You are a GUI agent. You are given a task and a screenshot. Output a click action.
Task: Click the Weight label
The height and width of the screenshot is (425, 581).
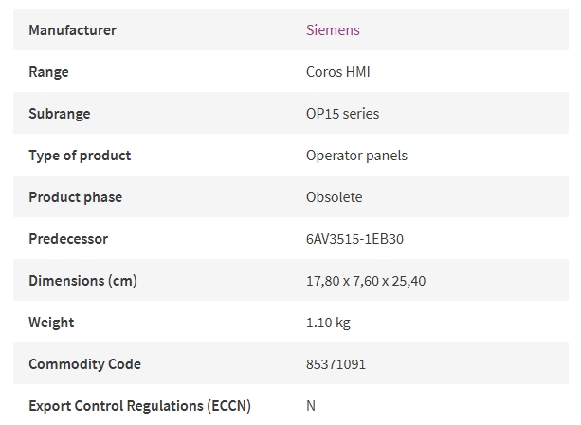(51, 323)
